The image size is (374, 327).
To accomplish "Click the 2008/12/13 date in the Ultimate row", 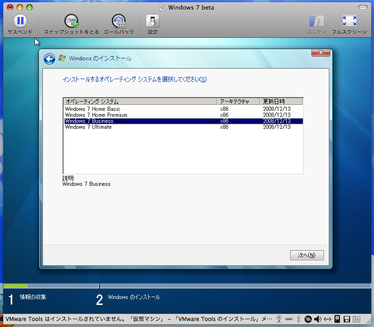I will pos(276,127).
